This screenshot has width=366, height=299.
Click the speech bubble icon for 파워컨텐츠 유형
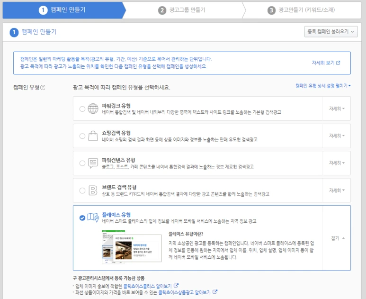coord(93,163)
